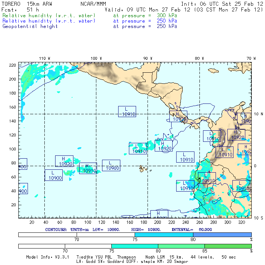
Task: Click the 'YSU PBL' scheme text
Action: click(x=103, y=257)
